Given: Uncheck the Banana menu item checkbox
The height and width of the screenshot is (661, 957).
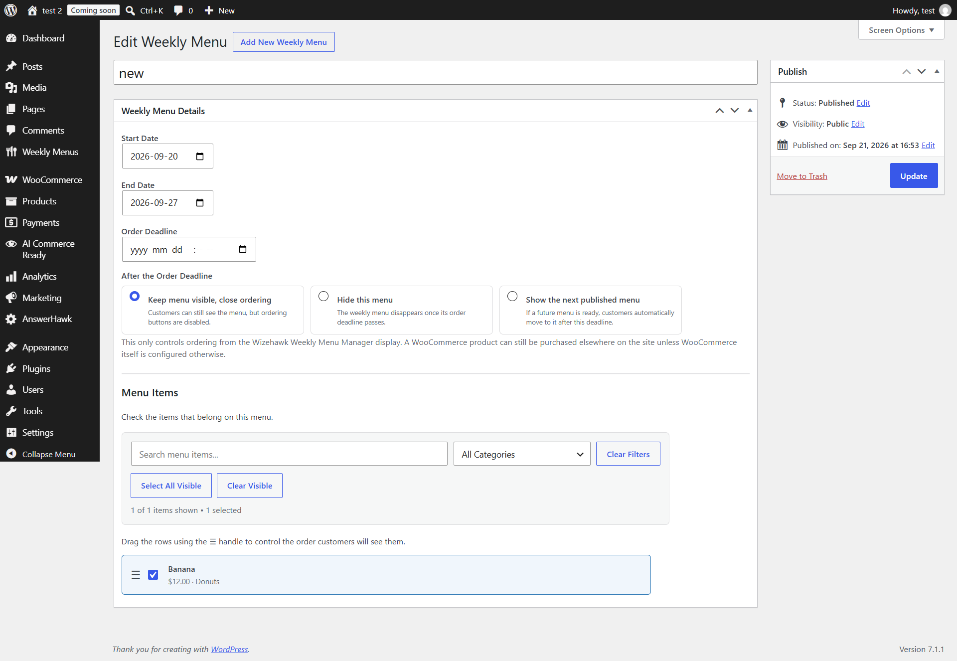Looking at the screenshot, I should tap(153, 575).
